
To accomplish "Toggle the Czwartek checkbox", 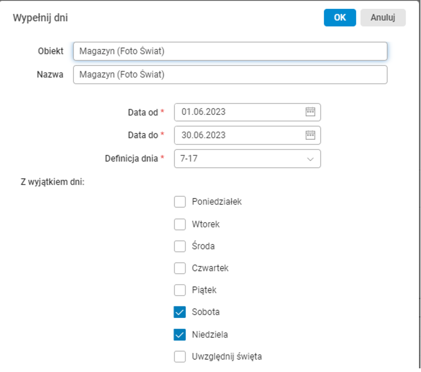I will click(x=180, y=268).
